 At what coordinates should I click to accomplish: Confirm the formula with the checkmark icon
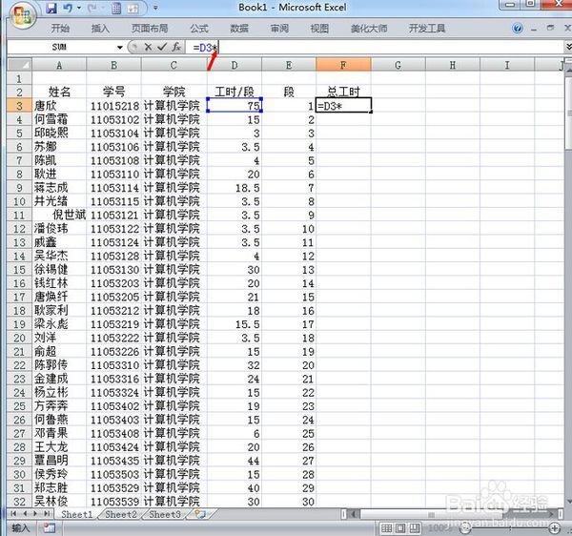coord(162,47)
